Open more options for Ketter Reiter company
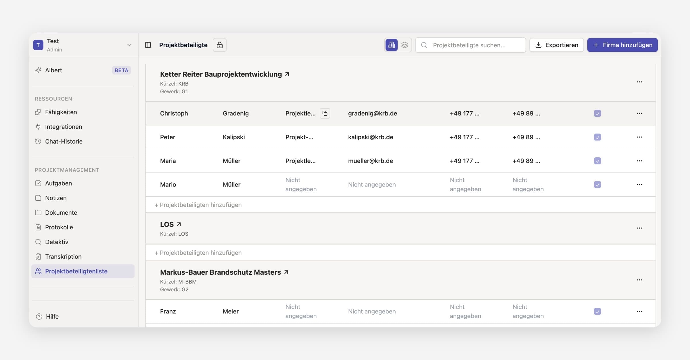The height and width of the screenshot is (360, 690). coord(639,82)
